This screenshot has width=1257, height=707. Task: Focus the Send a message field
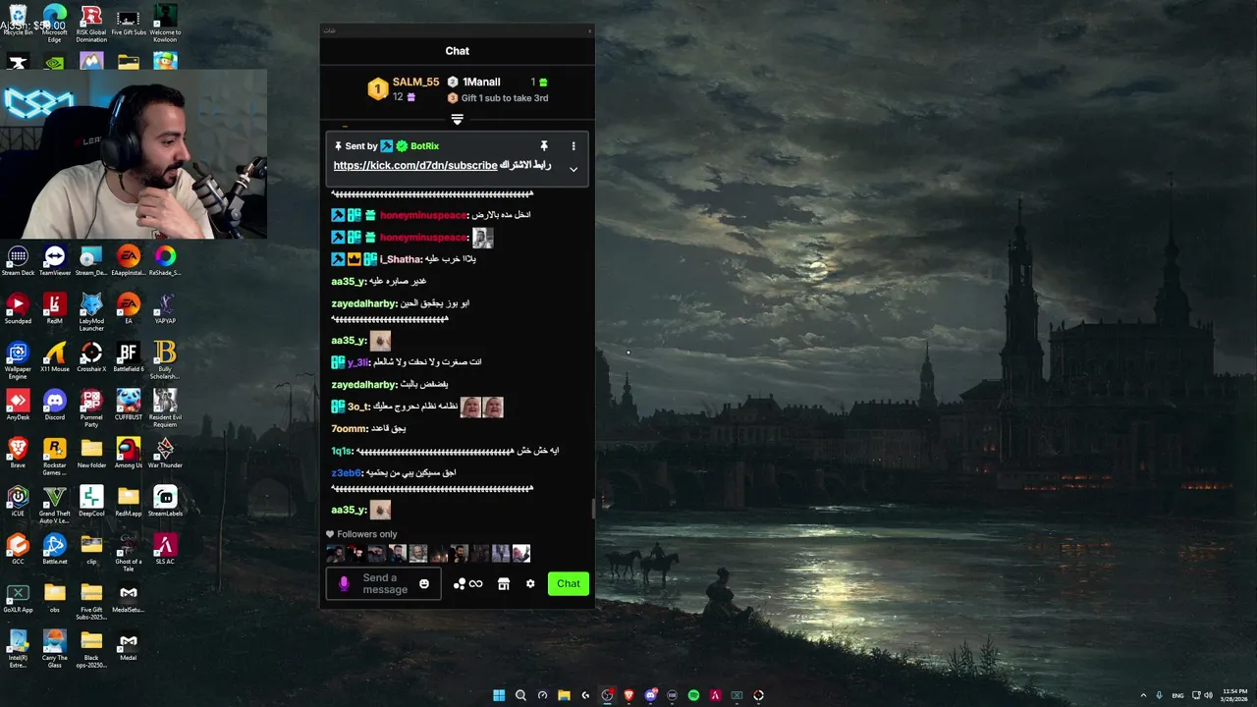384,583
